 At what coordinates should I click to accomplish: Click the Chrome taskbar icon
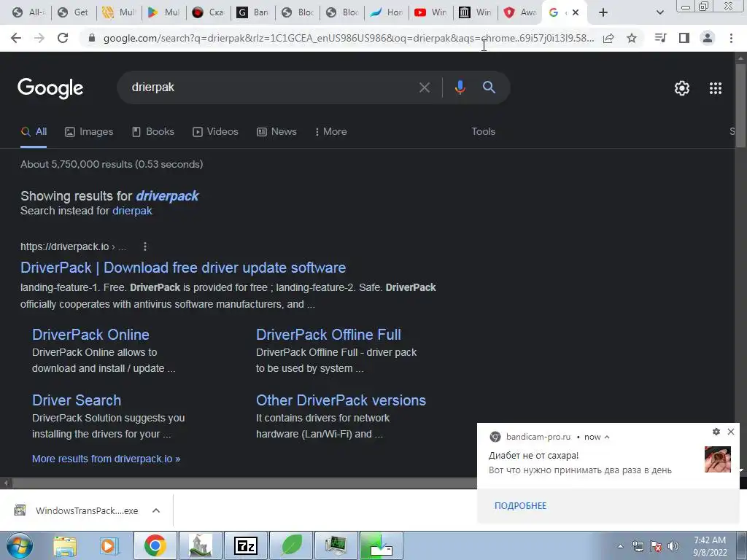click(x=155, y=545)
